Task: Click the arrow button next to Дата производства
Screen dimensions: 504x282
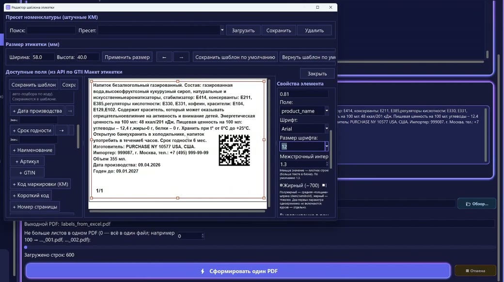Action: [x=70, y=110]
